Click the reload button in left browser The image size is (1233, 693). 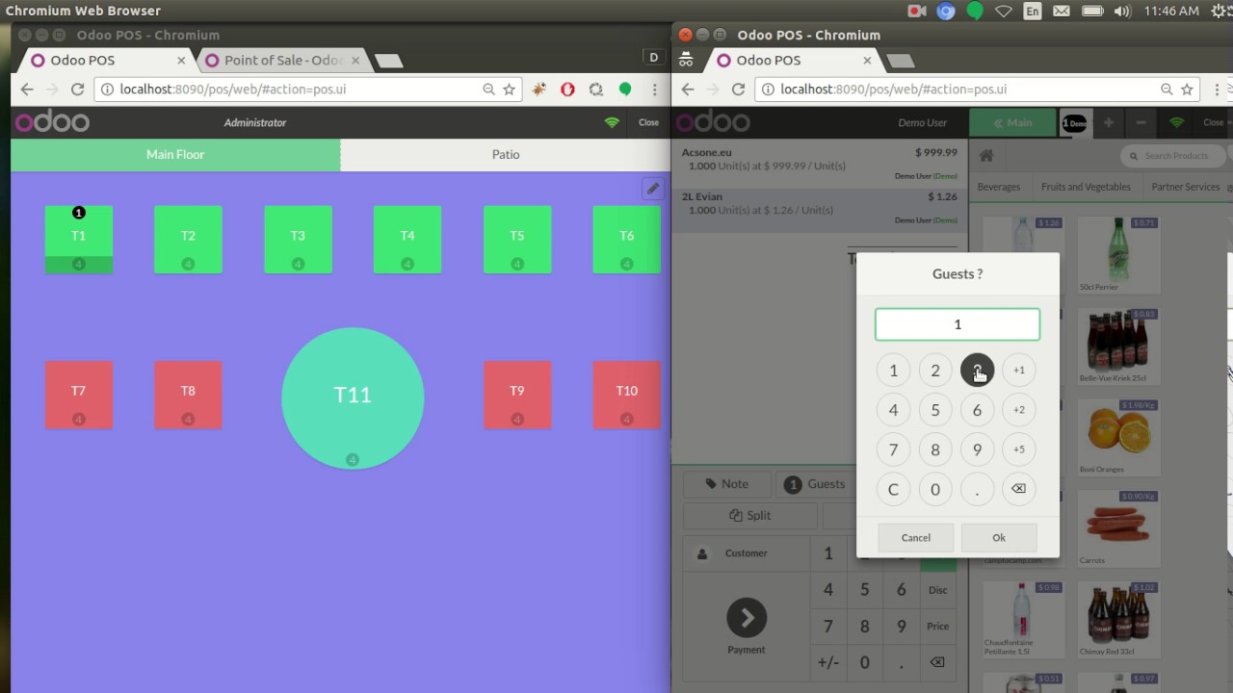tap(77, 90)
